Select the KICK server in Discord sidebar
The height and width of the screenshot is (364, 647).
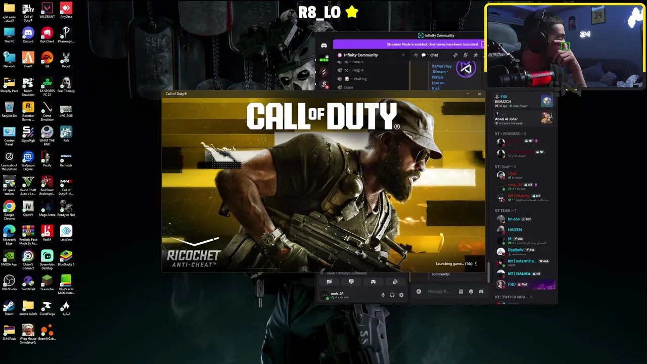tap(324, 60)
